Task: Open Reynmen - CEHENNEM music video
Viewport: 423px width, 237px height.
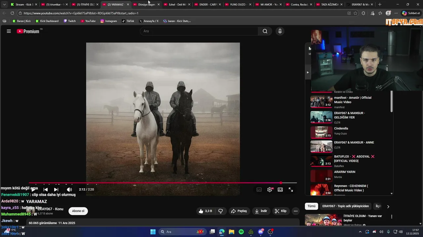Action: click(350, 190)
